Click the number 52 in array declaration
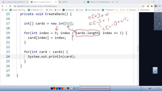 tap(68, 24)
